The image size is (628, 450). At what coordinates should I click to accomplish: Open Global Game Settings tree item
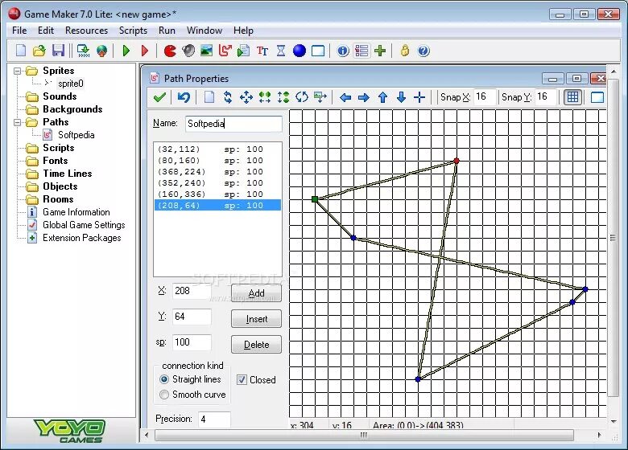(x=84, y=225)
